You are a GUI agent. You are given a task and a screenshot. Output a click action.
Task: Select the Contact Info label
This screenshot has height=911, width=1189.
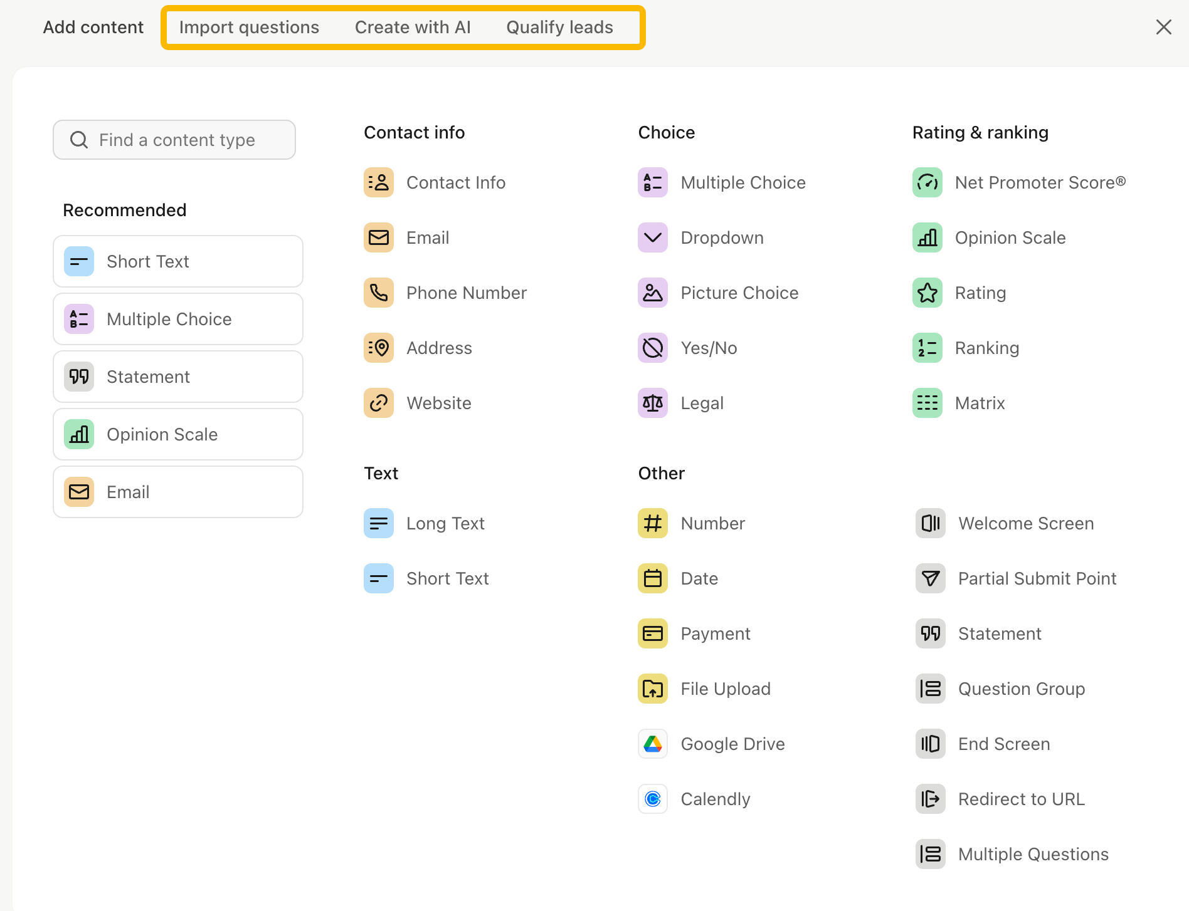(456, 182)
